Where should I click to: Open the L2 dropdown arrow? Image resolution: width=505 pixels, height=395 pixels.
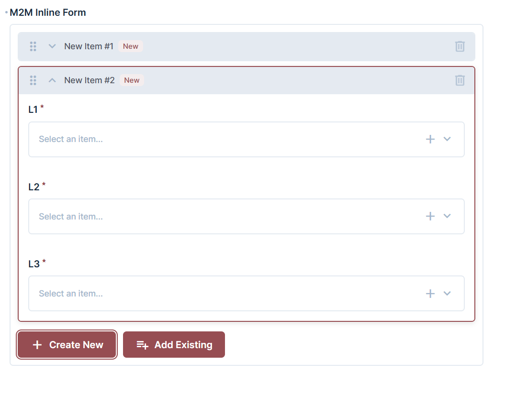point(447,216)
